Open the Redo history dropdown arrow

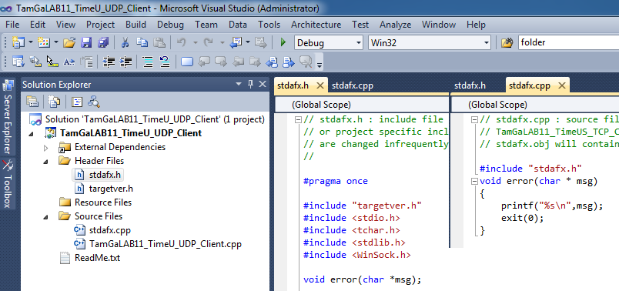(x=222, y=42)
